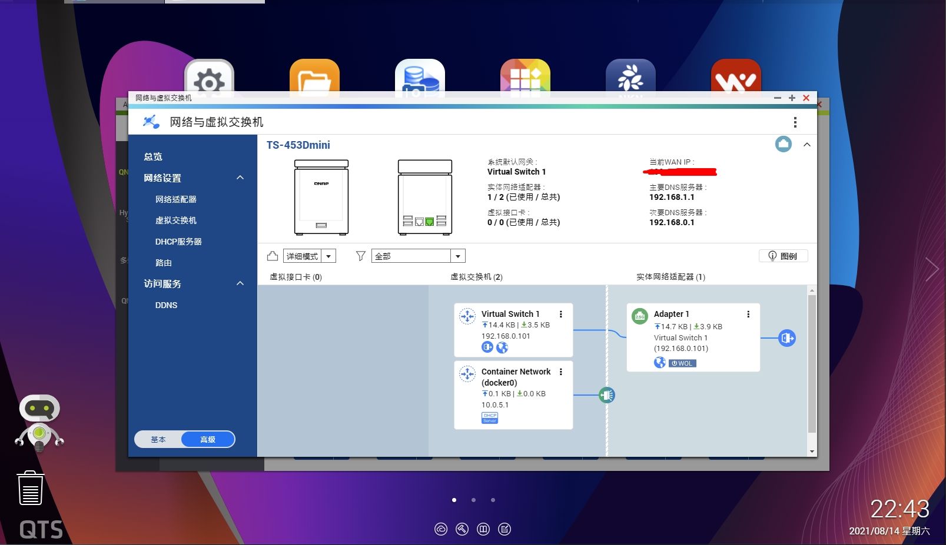Collapse the 网络设置 sidebar section
This screenshot has height=545, width=946.
[x=240, y=178]
